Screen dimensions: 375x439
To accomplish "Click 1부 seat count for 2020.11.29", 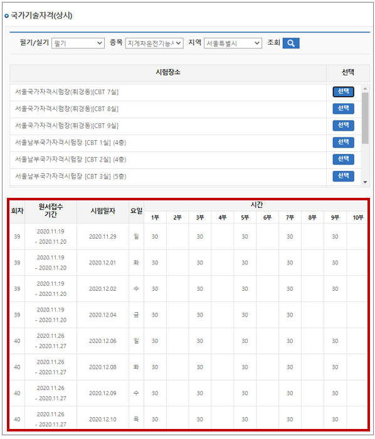I will click(155, 237).
